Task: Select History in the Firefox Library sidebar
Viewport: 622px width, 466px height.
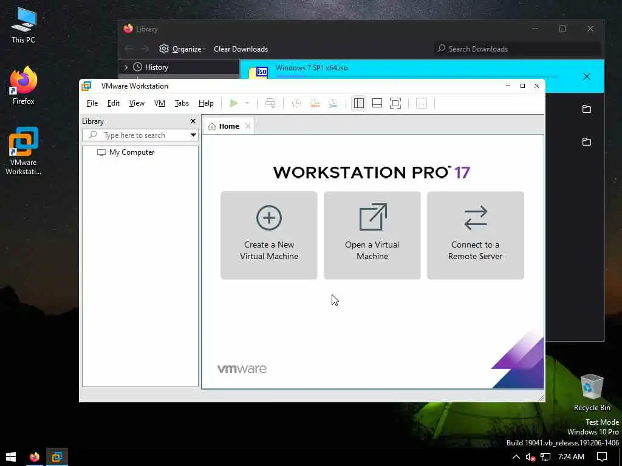Action: pos(156,67)
